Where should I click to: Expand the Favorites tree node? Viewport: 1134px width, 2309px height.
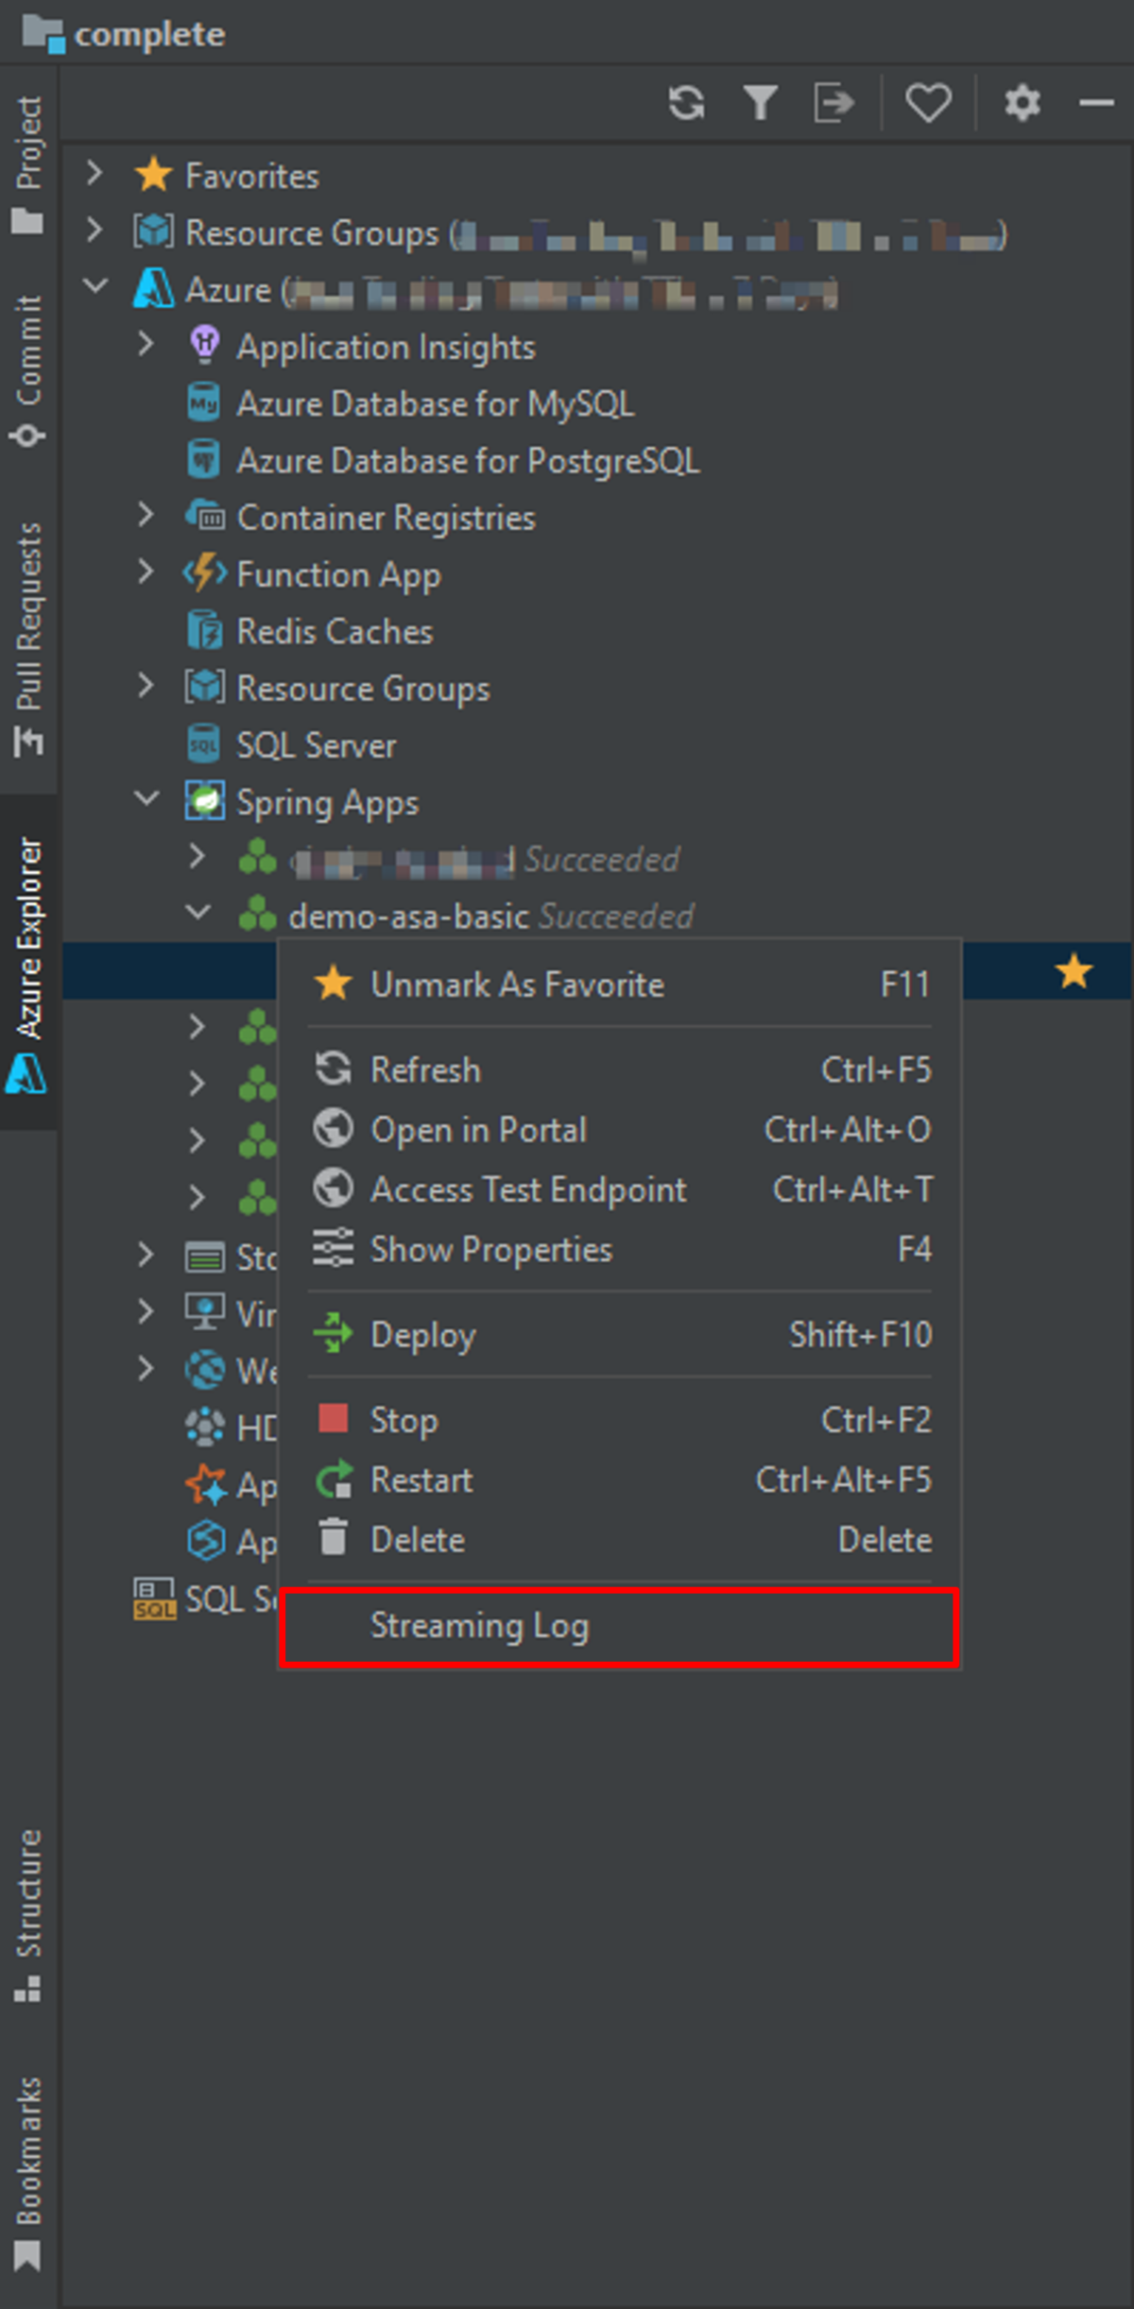click(x=95, y=174)
